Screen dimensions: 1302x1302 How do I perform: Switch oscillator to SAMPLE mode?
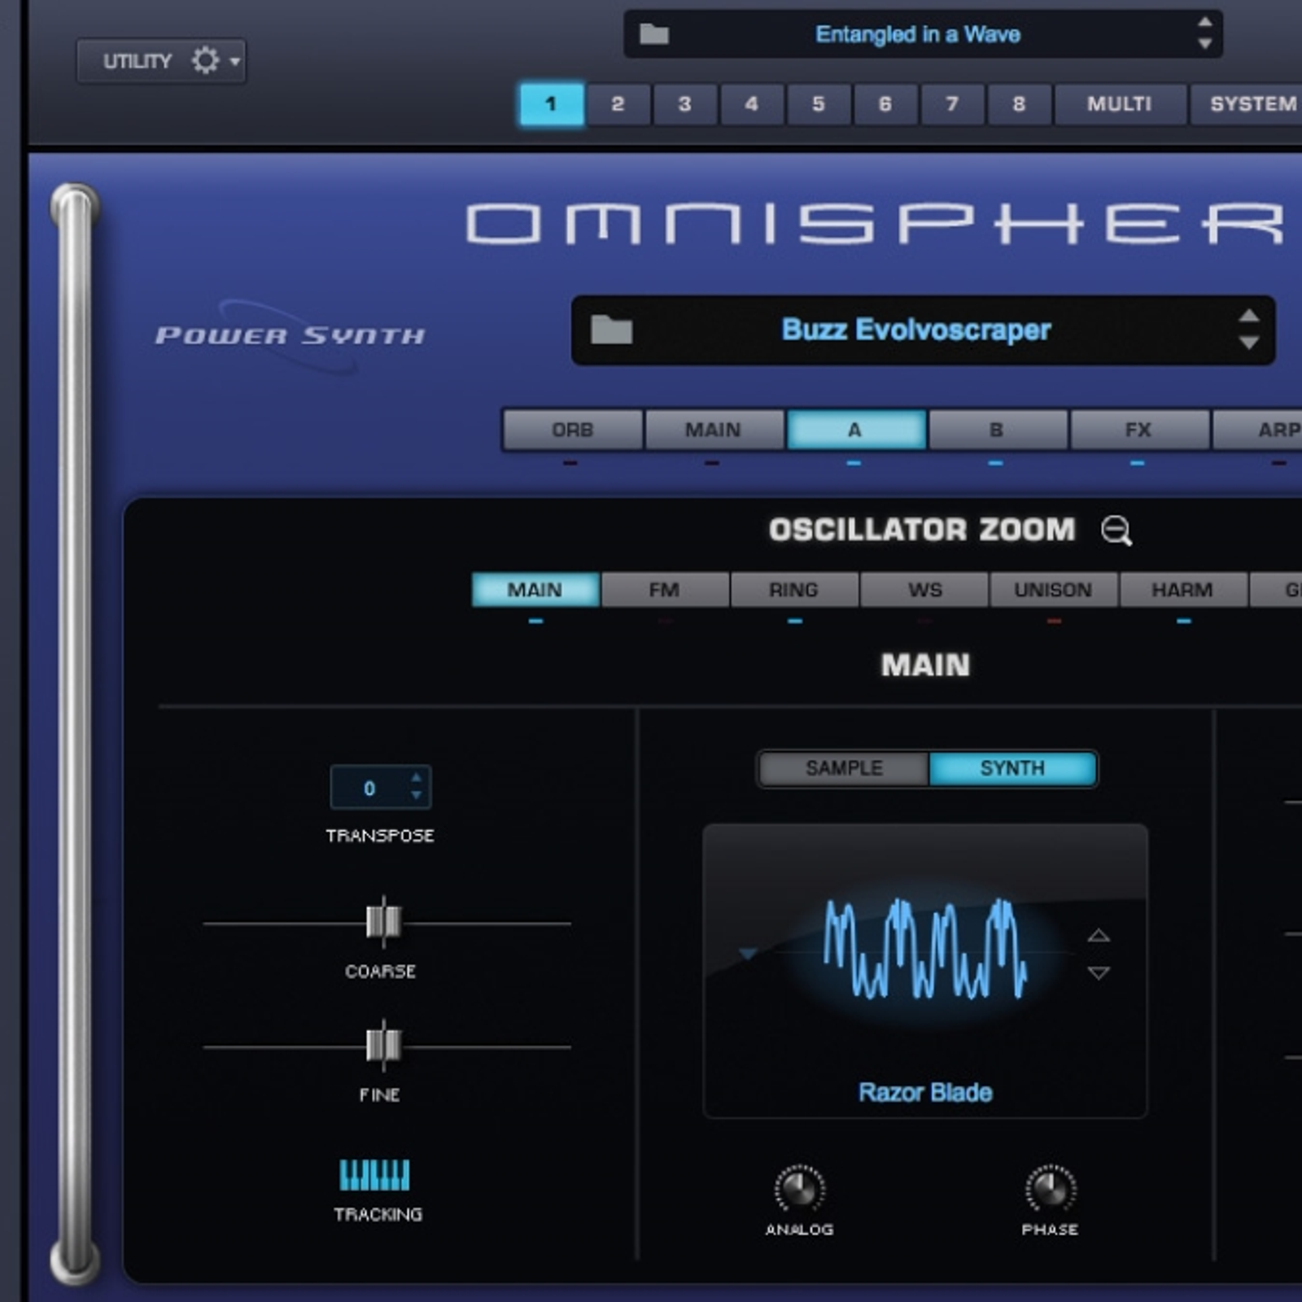844,768
